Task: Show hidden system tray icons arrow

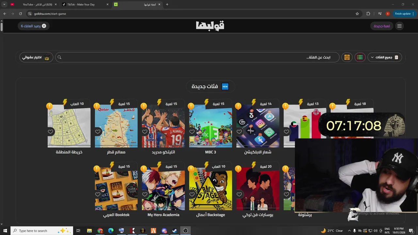Action: point(349,231)
